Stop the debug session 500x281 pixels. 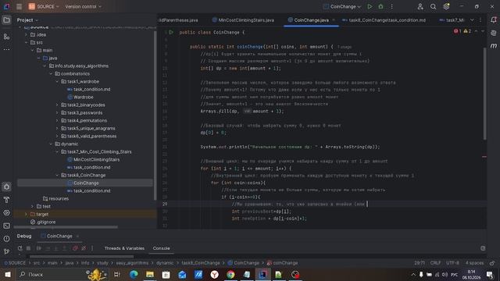[x=28, y=248]
